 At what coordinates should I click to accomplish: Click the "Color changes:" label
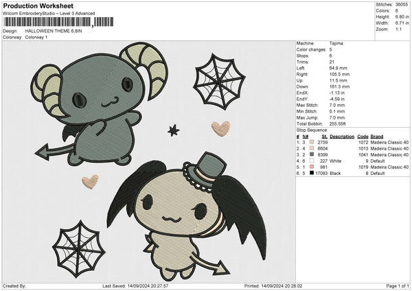click(311, 49)
